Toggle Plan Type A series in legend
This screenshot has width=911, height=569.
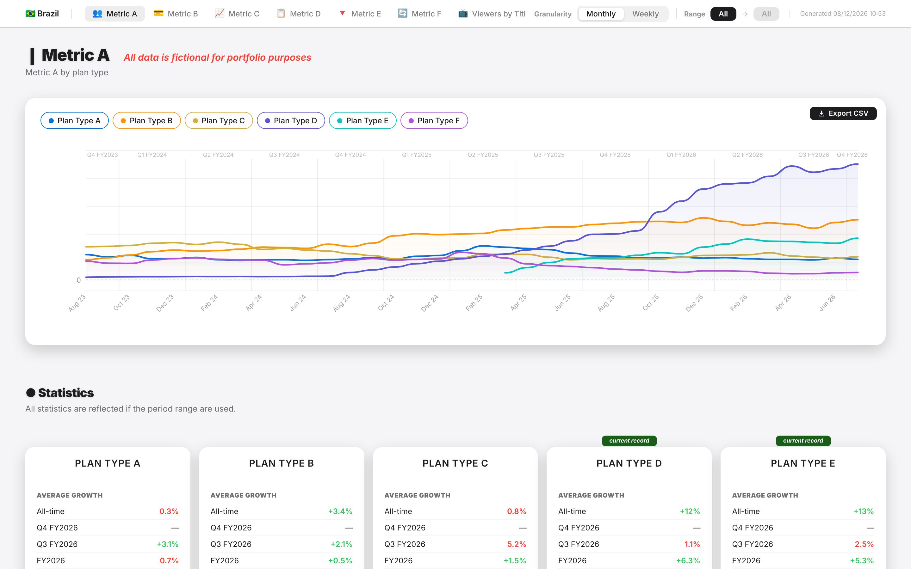pos(75,120)
